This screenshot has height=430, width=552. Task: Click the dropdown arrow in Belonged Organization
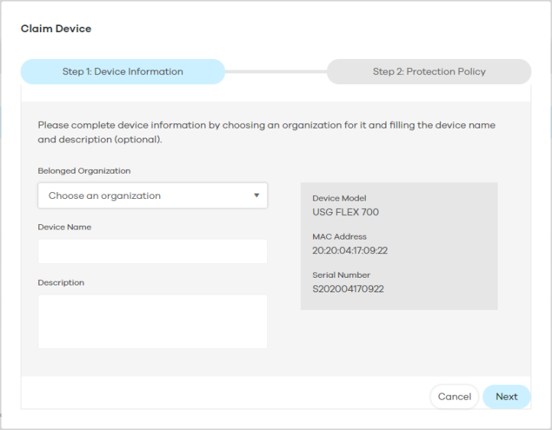(x=256, y=195)
